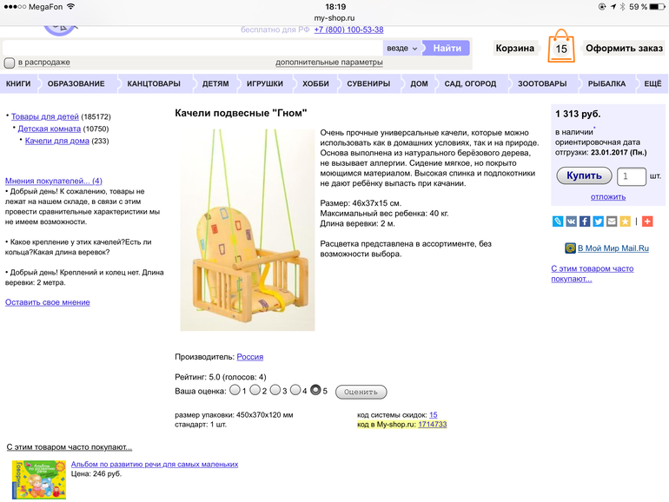Screen dimensions: 669x502
Task: Send product link by email icon
Action: (612, 221)
